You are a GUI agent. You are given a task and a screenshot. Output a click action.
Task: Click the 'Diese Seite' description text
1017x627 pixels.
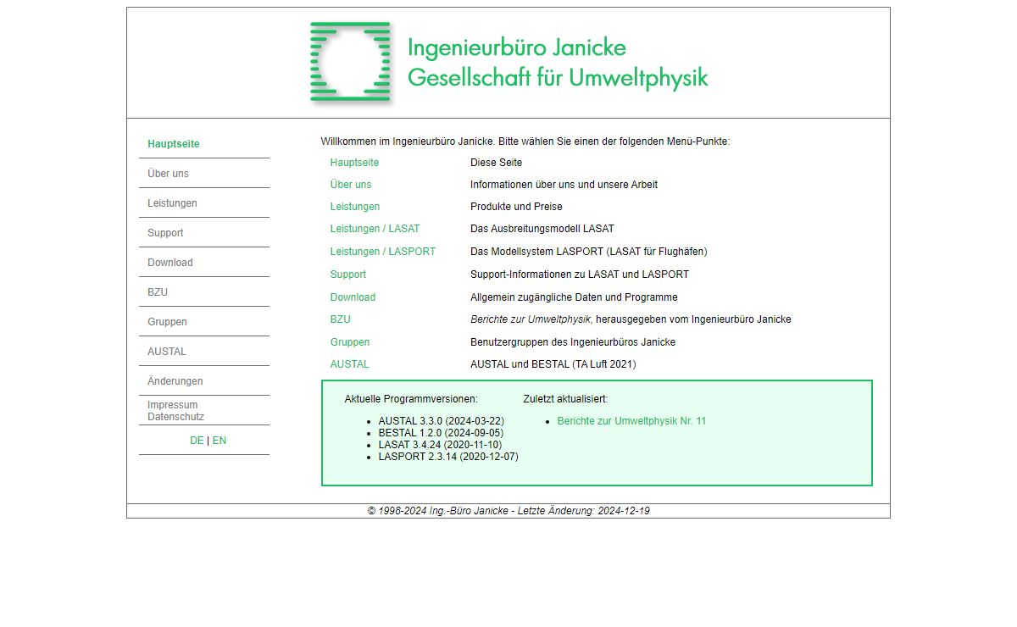[x=497, y=163]
